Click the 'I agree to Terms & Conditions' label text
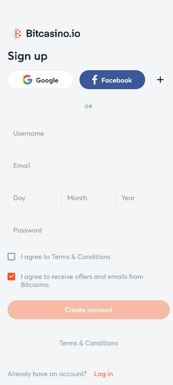173x385 pixels. pos(66,257)
